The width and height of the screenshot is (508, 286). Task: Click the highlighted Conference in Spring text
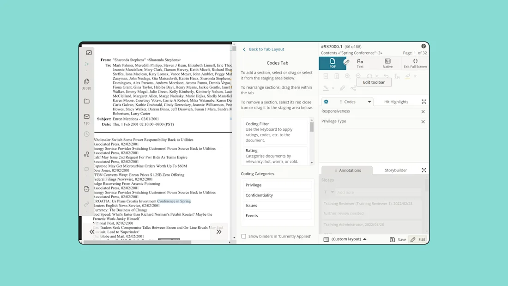tap(174, 201)
